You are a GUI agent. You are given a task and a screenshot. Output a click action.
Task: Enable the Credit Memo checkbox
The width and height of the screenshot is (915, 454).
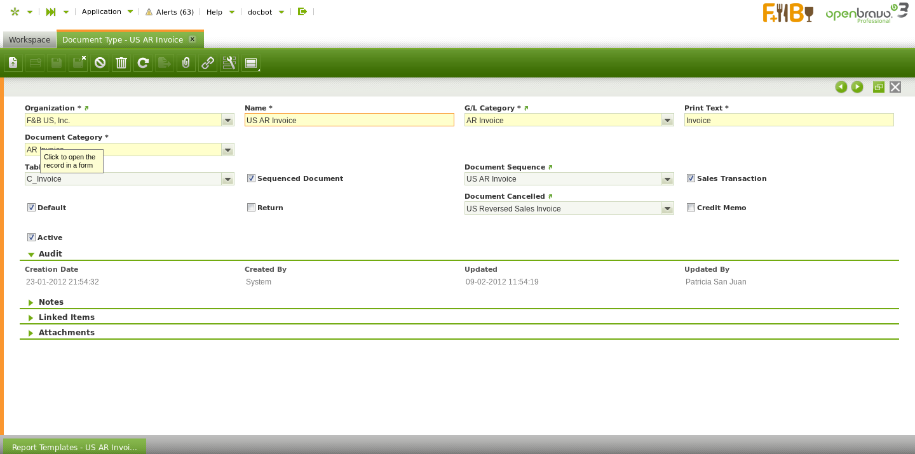coord(691,208)
